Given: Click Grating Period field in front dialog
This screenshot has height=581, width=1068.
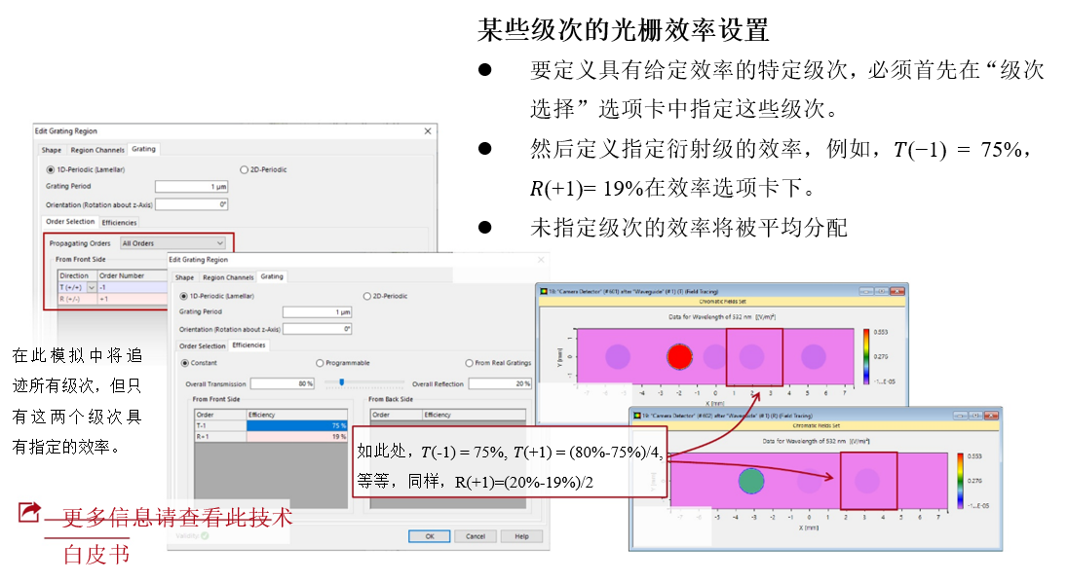Looking at the screenshot, I should click(318, 311).
